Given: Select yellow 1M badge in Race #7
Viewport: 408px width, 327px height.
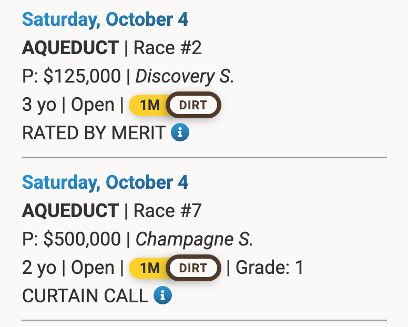Looking at the screenshot, I should (x=150, y=268).
